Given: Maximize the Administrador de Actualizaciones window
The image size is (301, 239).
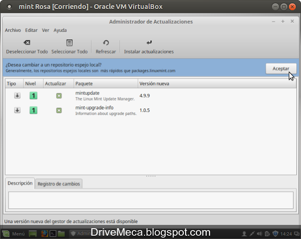Looking at the screenshot, I should pyautogui.click(x=283, y=21).
